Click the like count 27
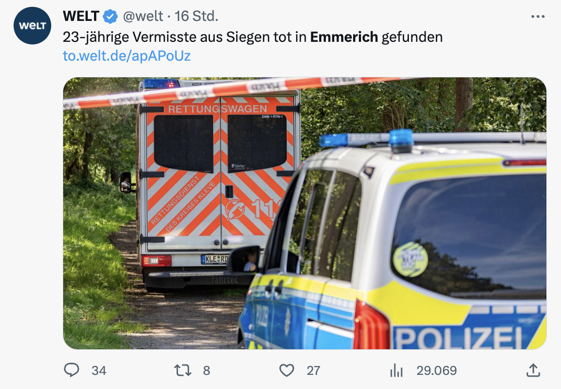 click(x=313, y=370)
